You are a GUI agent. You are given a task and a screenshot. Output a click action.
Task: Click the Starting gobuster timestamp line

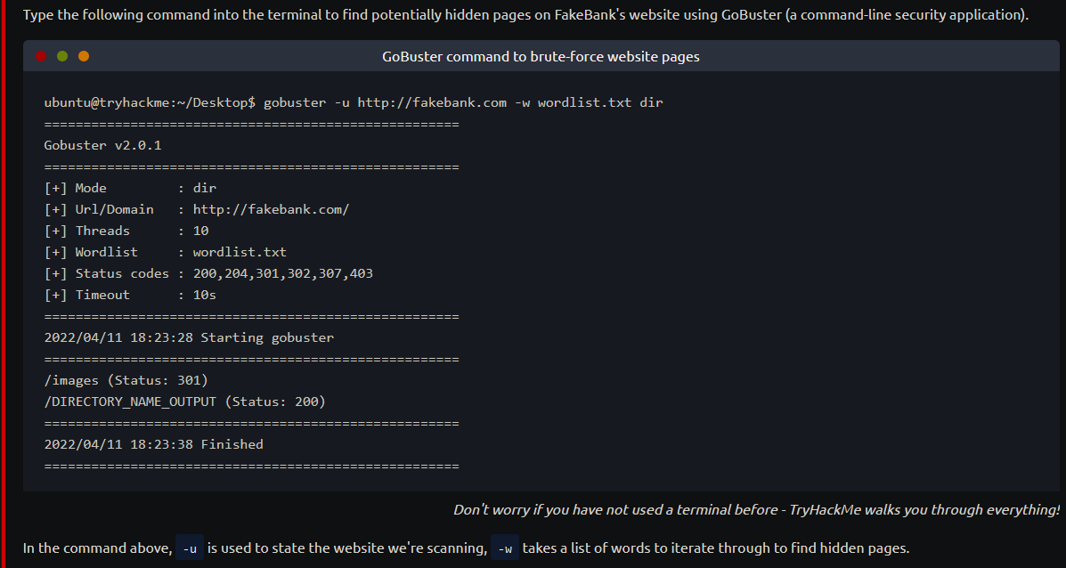click(189, 337)
